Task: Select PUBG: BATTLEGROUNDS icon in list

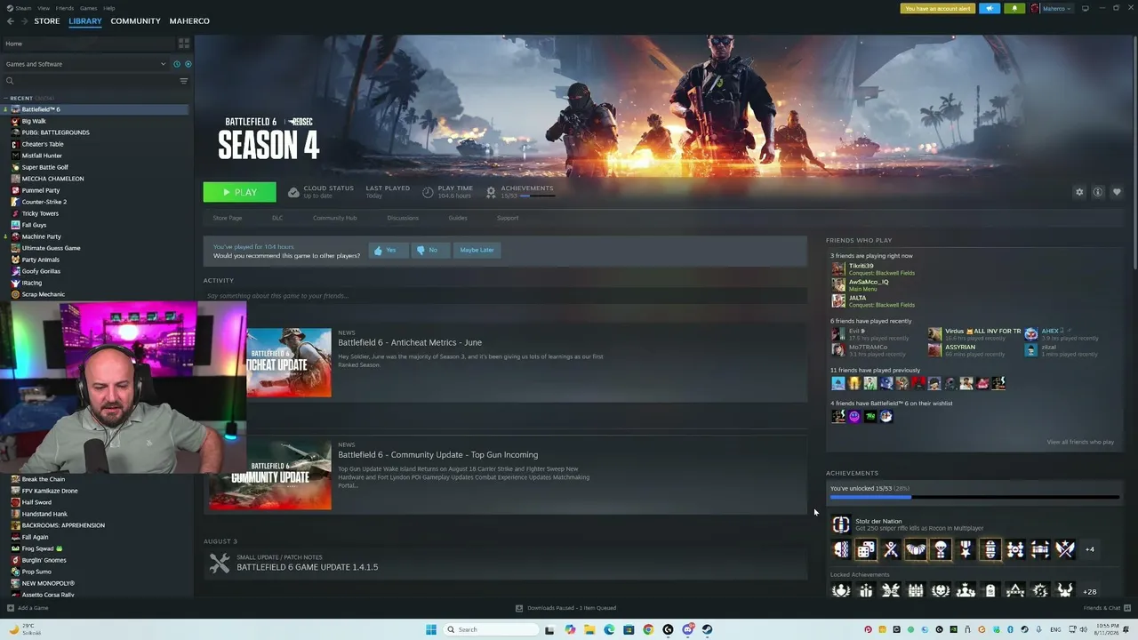Action: pyautogui.click(x=15, y=132)
